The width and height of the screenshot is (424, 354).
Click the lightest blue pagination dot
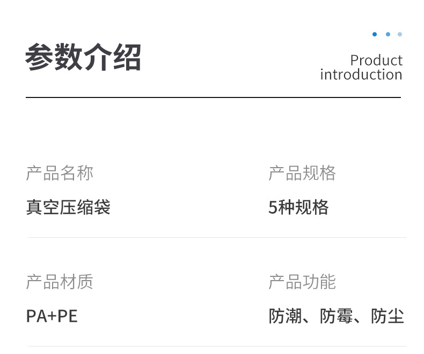click(x=400, y=34)
